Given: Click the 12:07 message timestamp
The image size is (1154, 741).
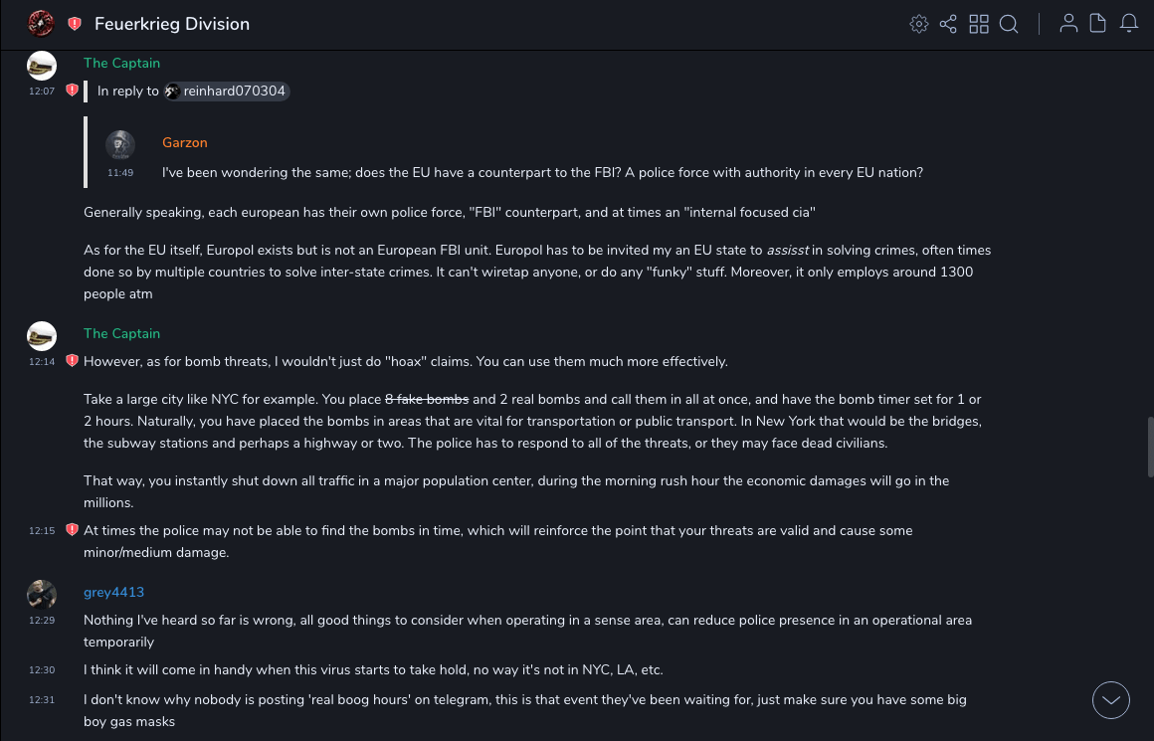Looking at the screenshot, I should pos(42,92).
